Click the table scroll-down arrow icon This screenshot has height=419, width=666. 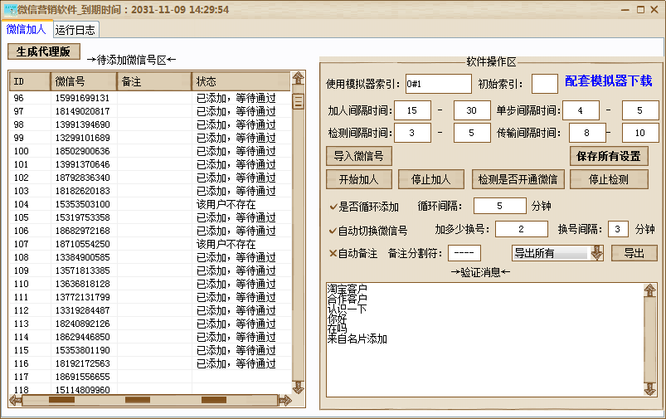tap(299, 387)
